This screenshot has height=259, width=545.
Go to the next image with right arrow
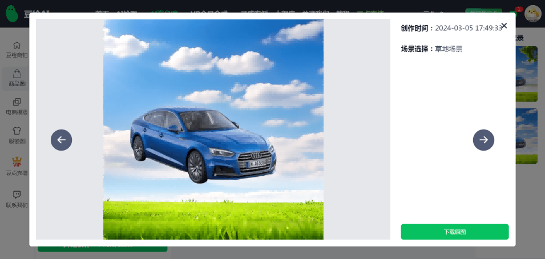(x=483, y=140)
